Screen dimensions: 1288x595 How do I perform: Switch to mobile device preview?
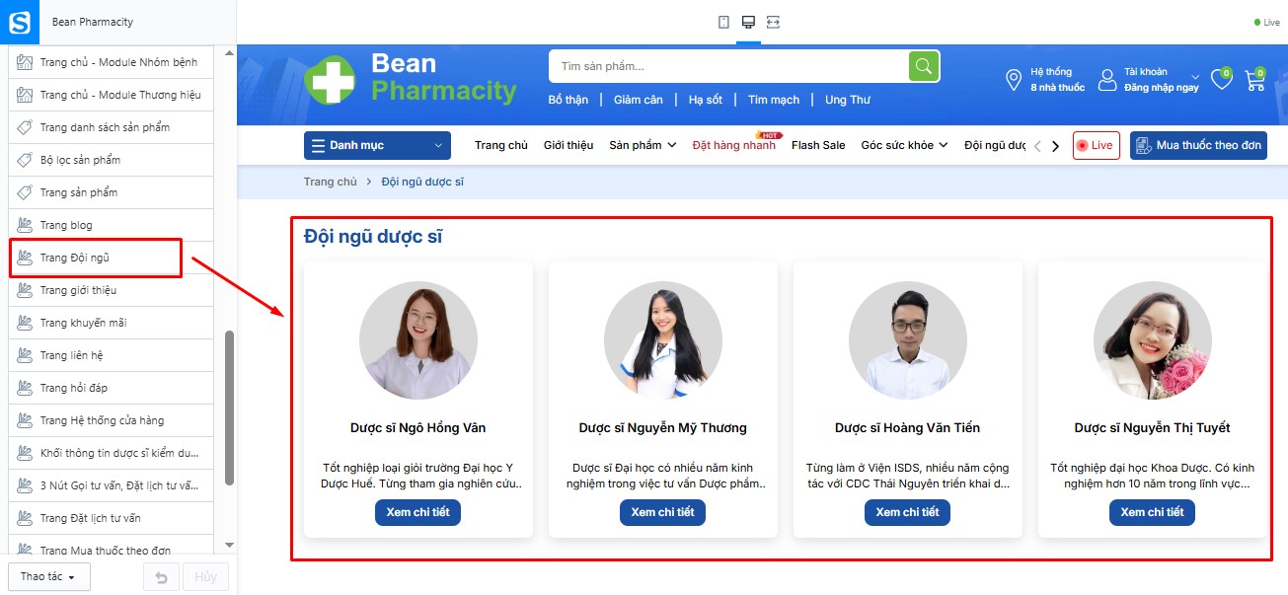coord(723,22)
